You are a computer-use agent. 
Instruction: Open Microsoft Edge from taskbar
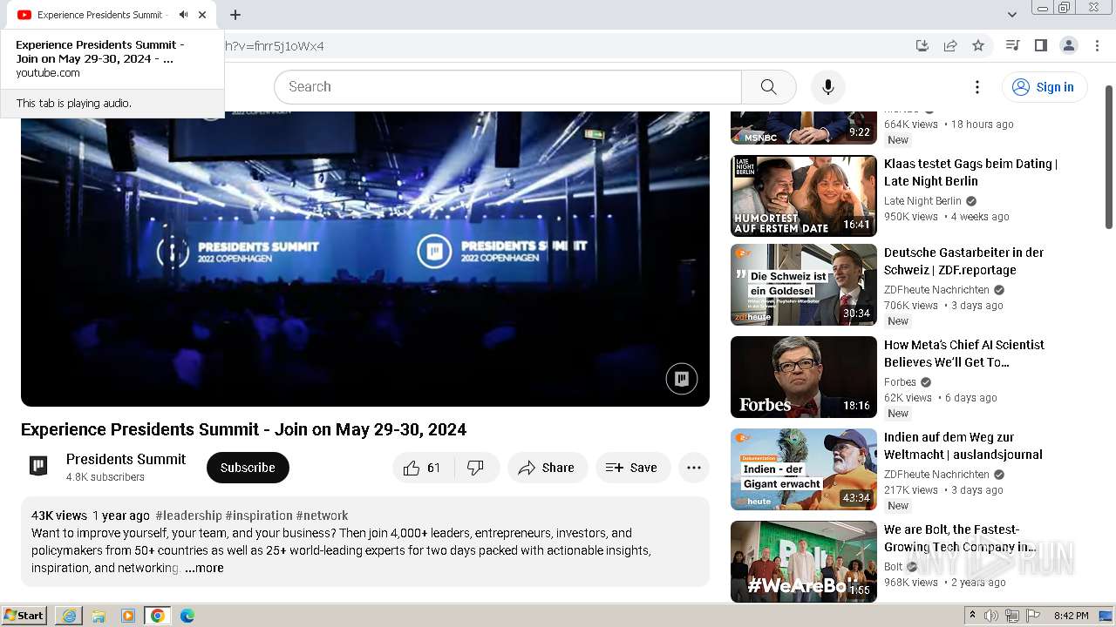[x=187, y=616]
